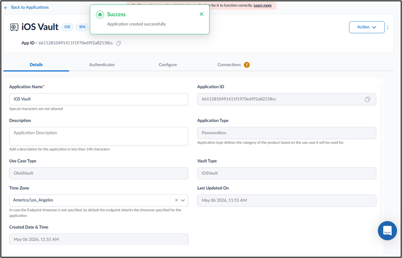Image resolution: width=402 pixels, height=258 pixels.
Task: Copy the Application ID field value
Action: (x=368, y=99)
